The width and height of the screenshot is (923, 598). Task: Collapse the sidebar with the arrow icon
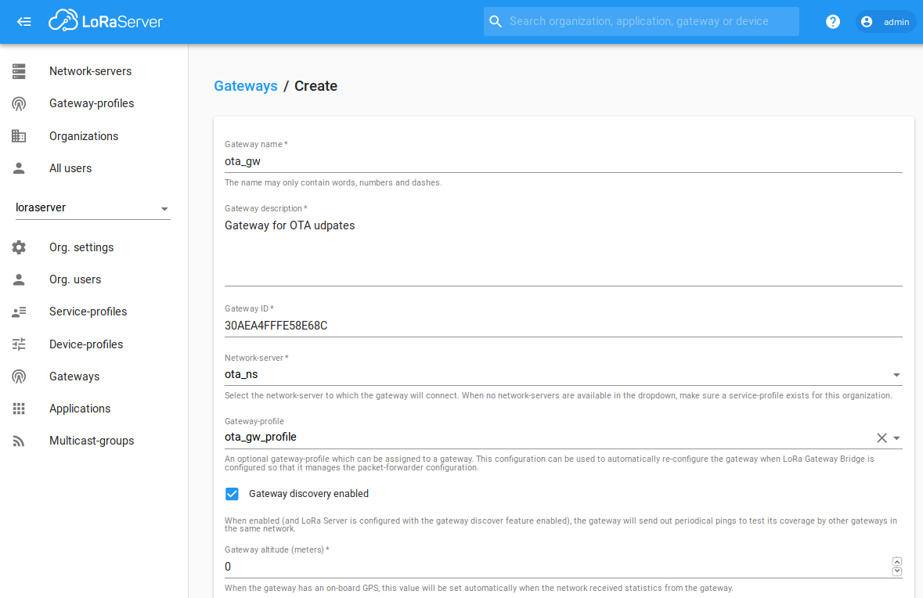pyautogui.click(x=23, y=21)
